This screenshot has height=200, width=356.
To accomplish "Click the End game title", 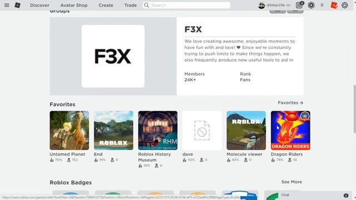I will pos(98,154).
